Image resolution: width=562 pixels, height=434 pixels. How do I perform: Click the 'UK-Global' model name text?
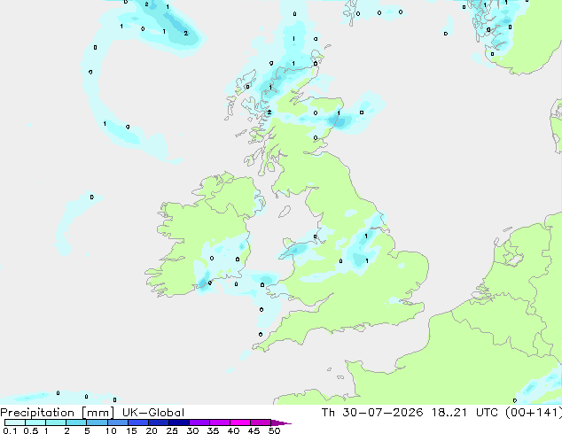(x=153, y=413)
